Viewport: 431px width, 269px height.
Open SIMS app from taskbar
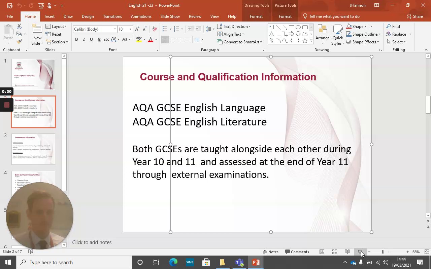coord(190,262)
